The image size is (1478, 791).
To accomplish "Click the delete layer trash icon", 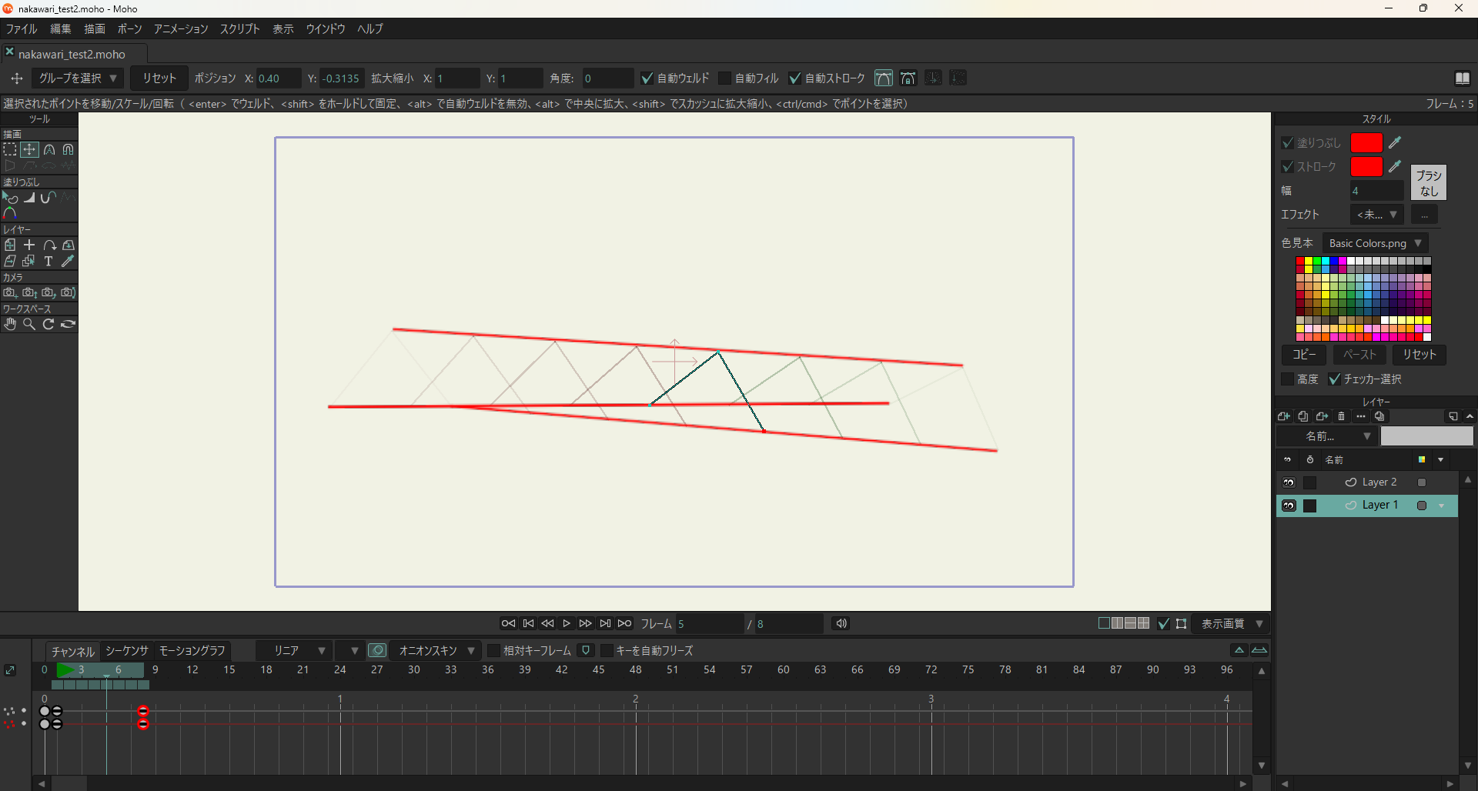I will pyautogui.click(x=1342, y=416).
